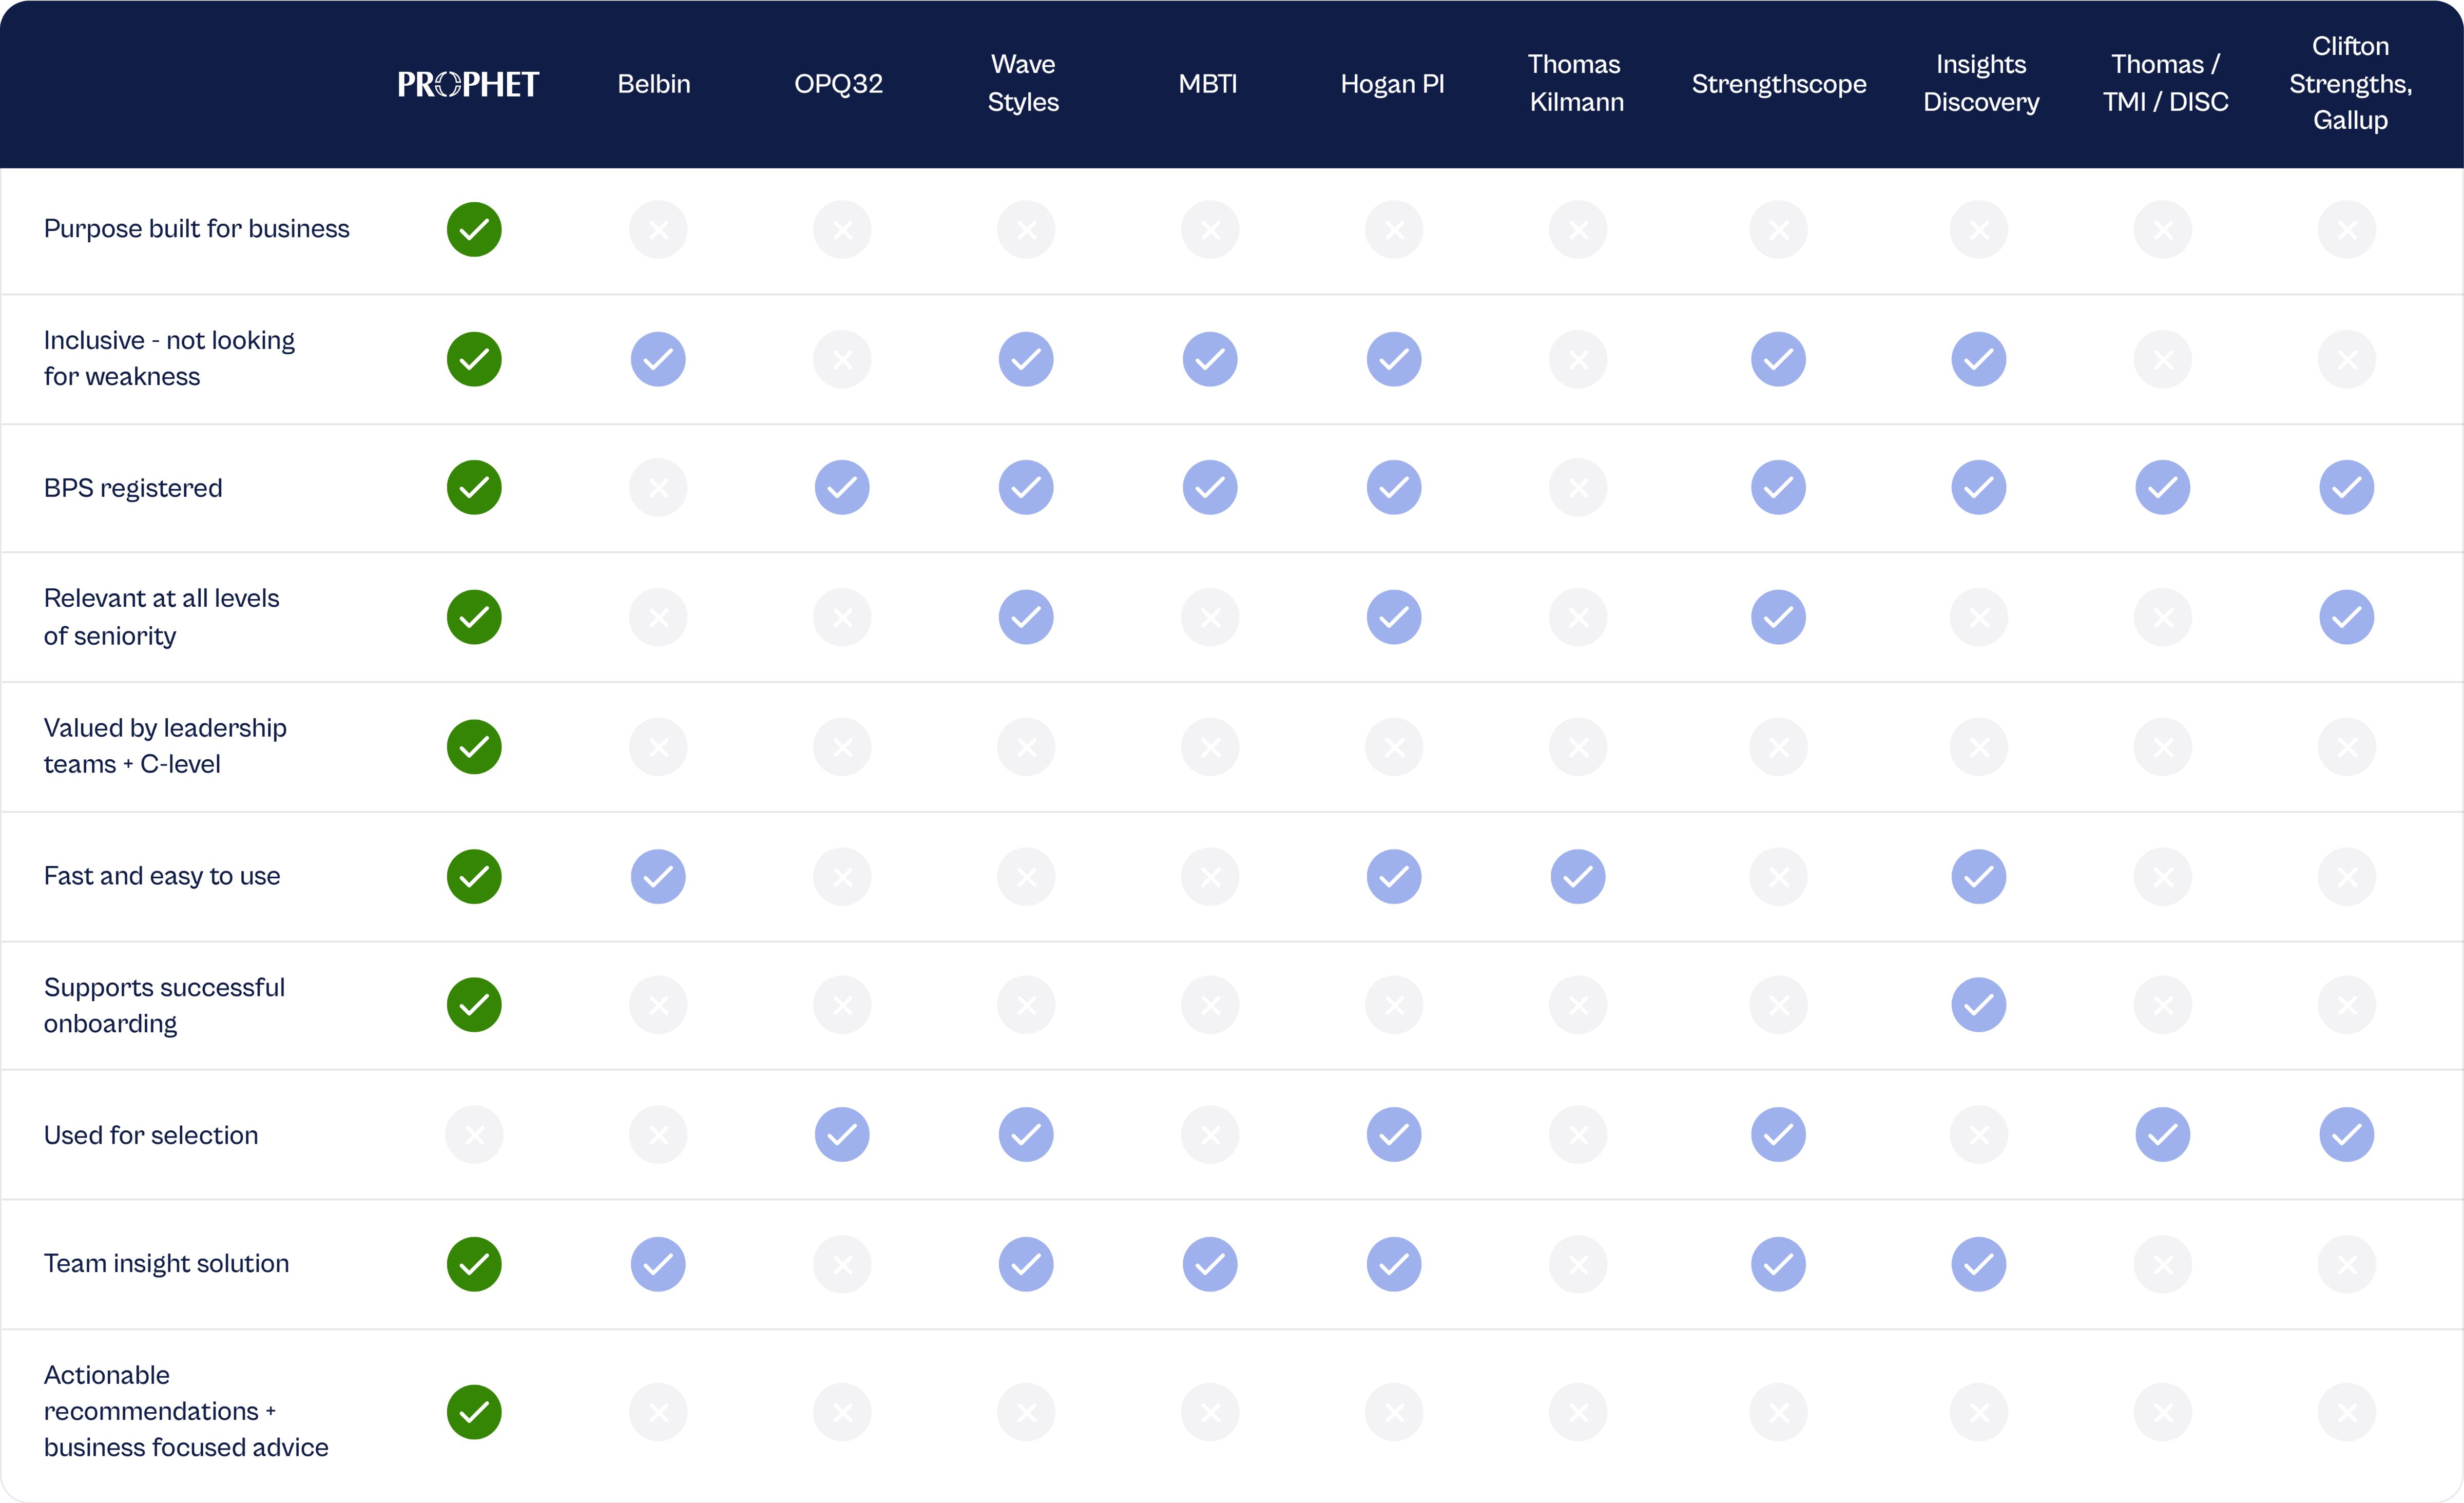
Task: Select the Insights Discovery column header
Action: pyautogui.click(x=1981, y=83)
